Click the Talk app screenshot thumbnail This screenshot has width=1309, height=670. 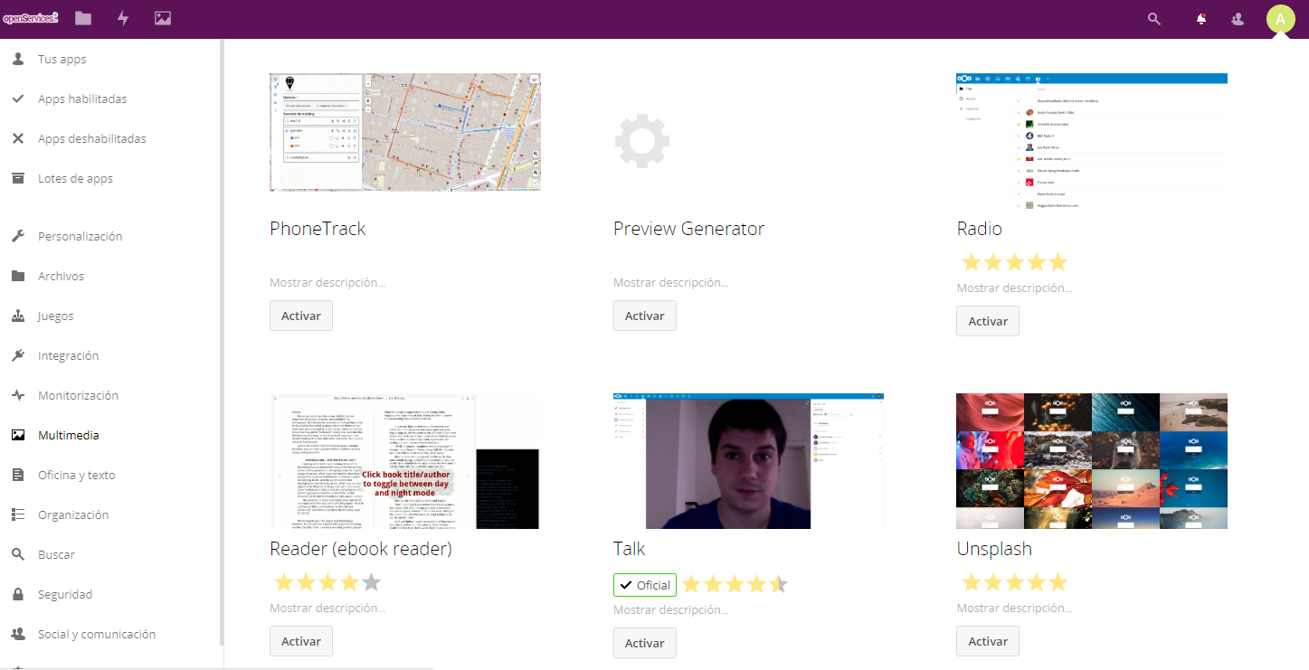(x=748, y=461)
